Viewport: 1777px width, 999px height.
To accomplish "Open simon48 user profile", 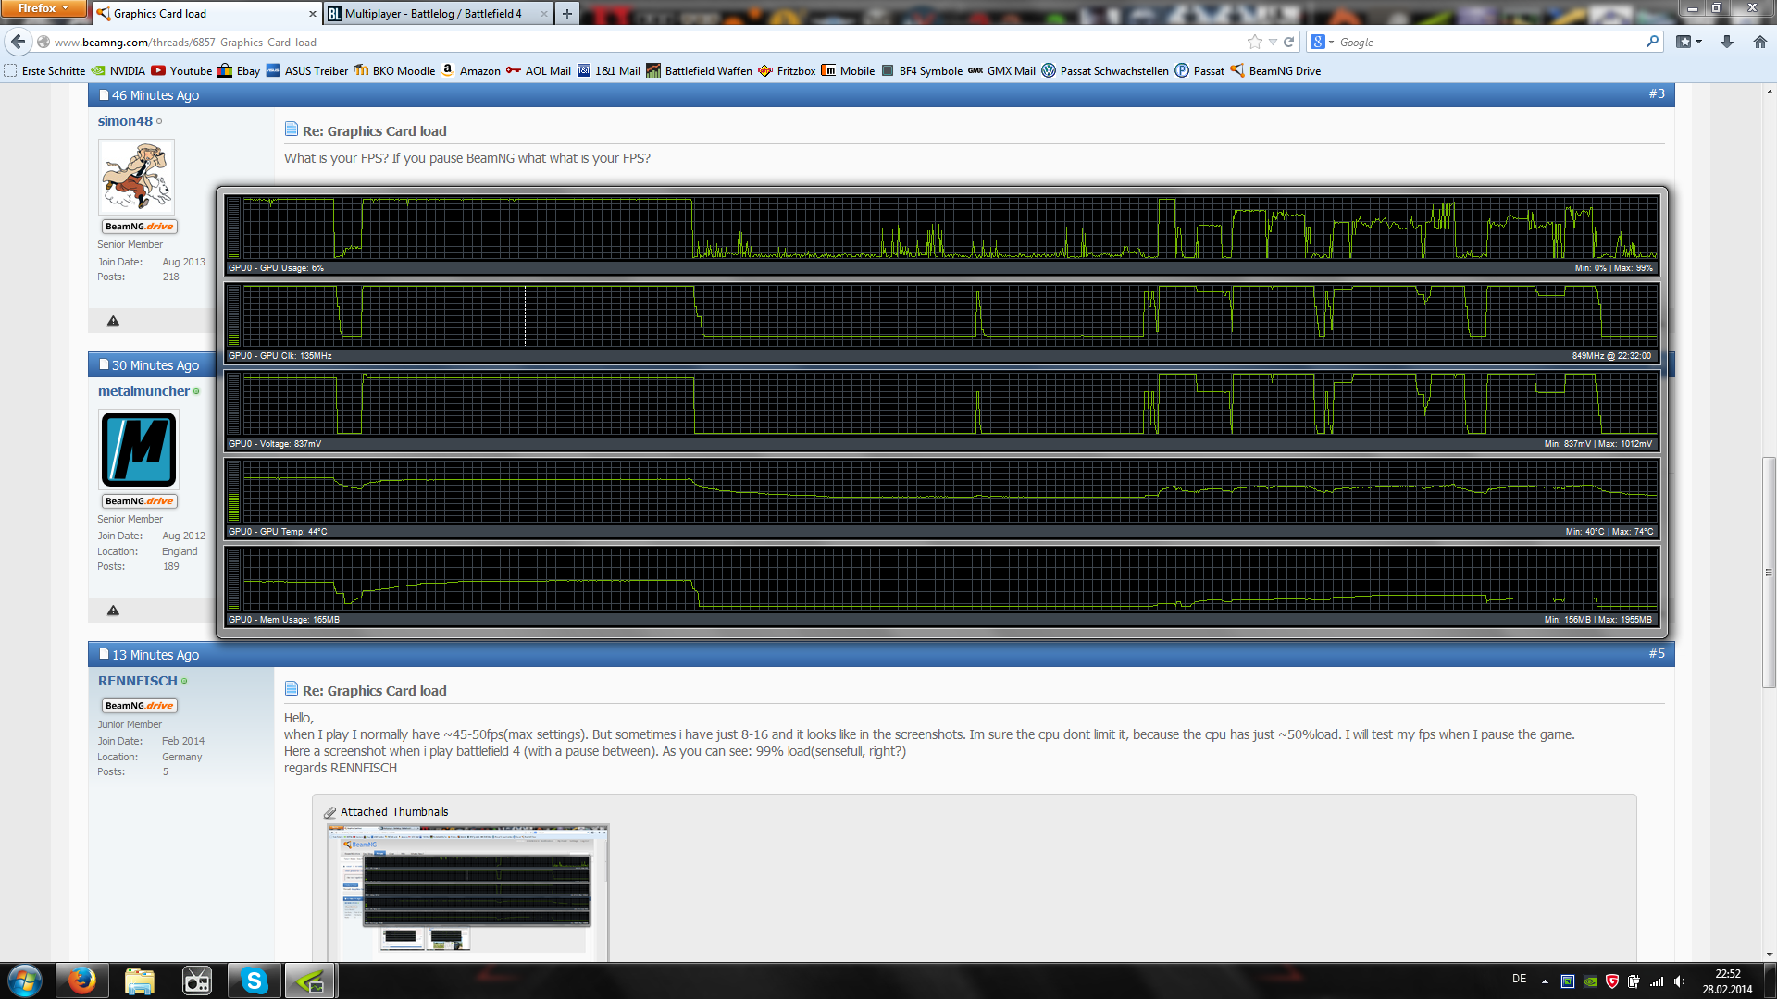I will click(125, 121).
